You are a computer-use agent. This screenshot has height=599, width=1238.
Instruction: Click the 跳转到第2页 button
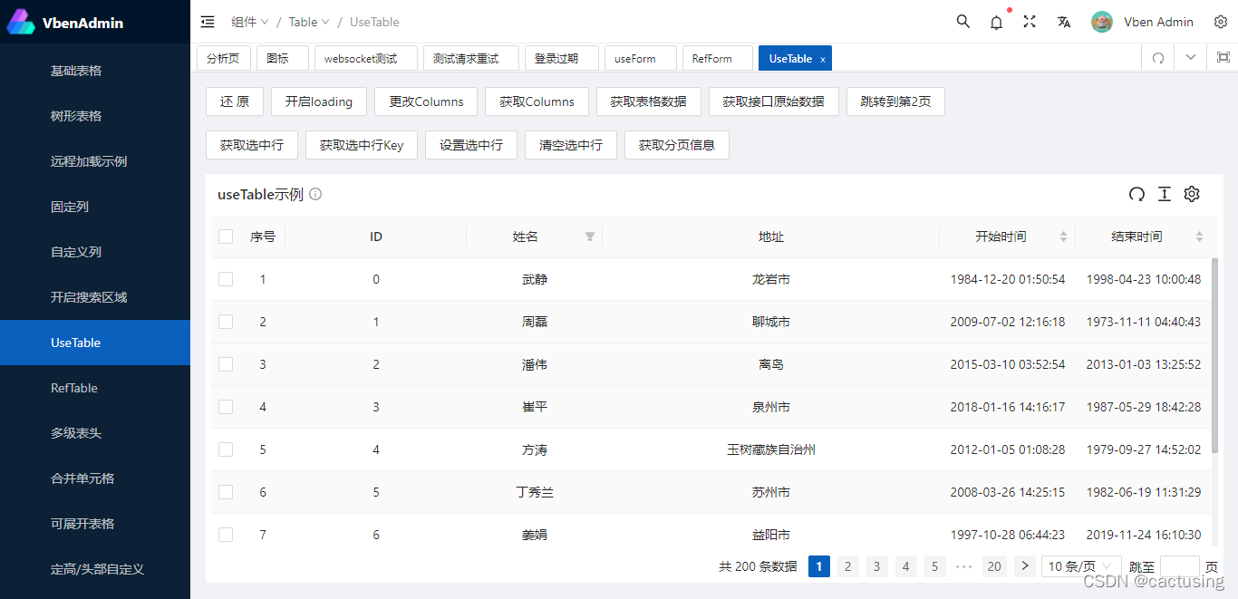click(x=895, y=101)
